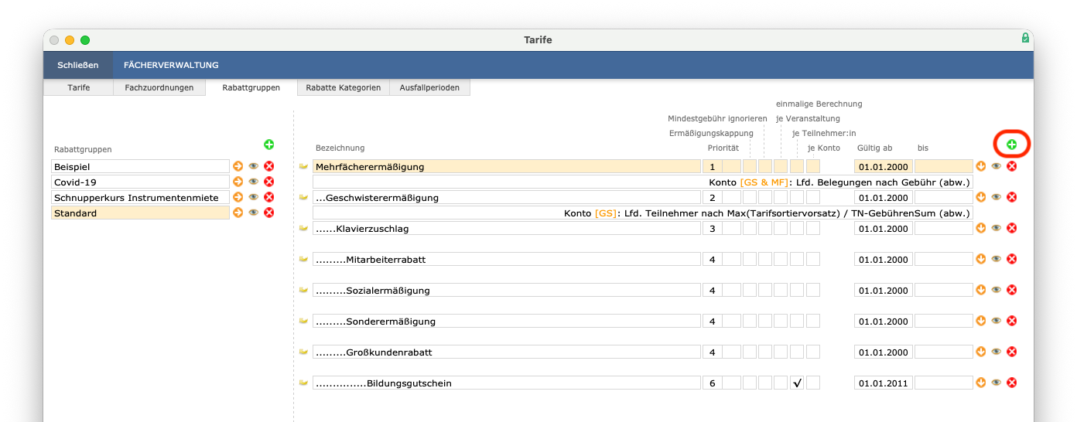Toggle visibility eye for Schnupperkurs Instrumentenmiete

pos(254,197)
